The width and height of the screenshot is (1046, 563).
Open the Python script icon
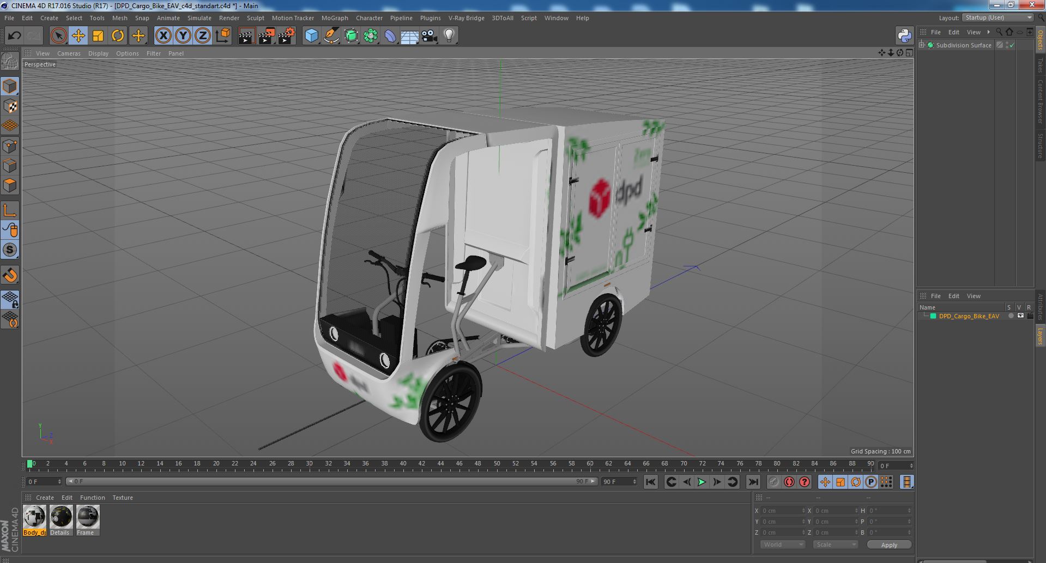[904, 36]
